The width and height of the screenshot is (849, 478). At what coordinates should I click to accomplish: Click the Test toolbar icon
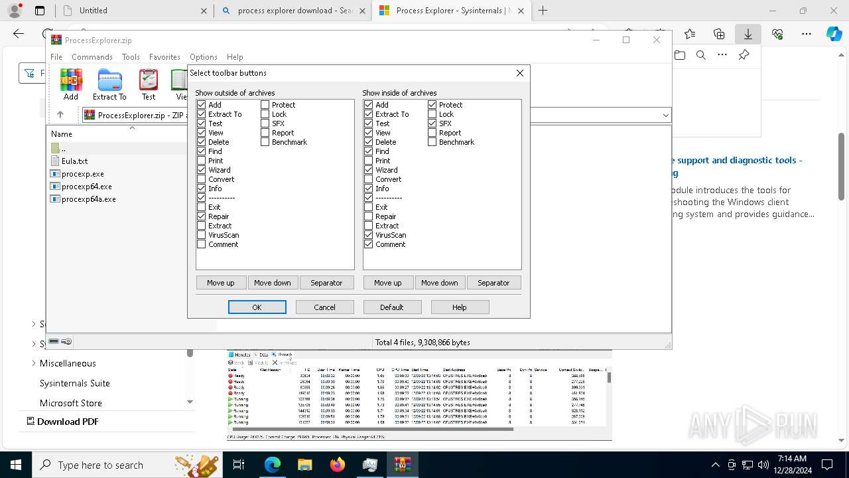(149, 84)
